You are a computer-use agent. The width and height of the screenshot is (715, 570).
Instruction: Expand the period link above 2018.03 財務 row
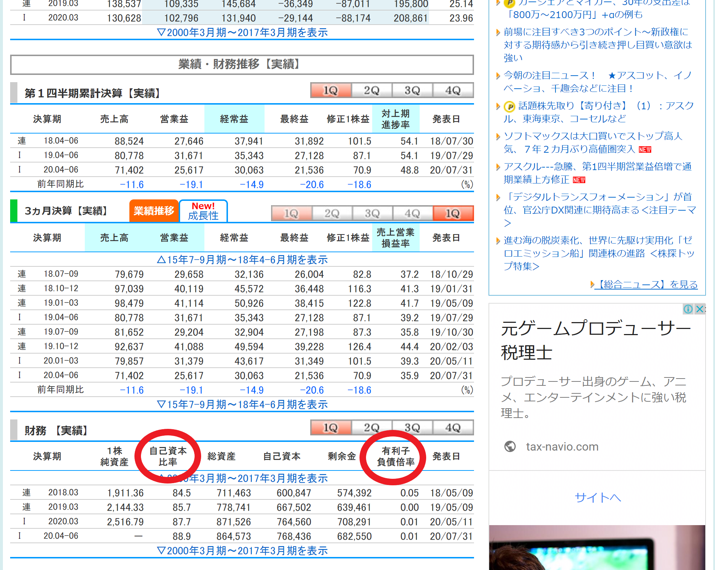242,478
